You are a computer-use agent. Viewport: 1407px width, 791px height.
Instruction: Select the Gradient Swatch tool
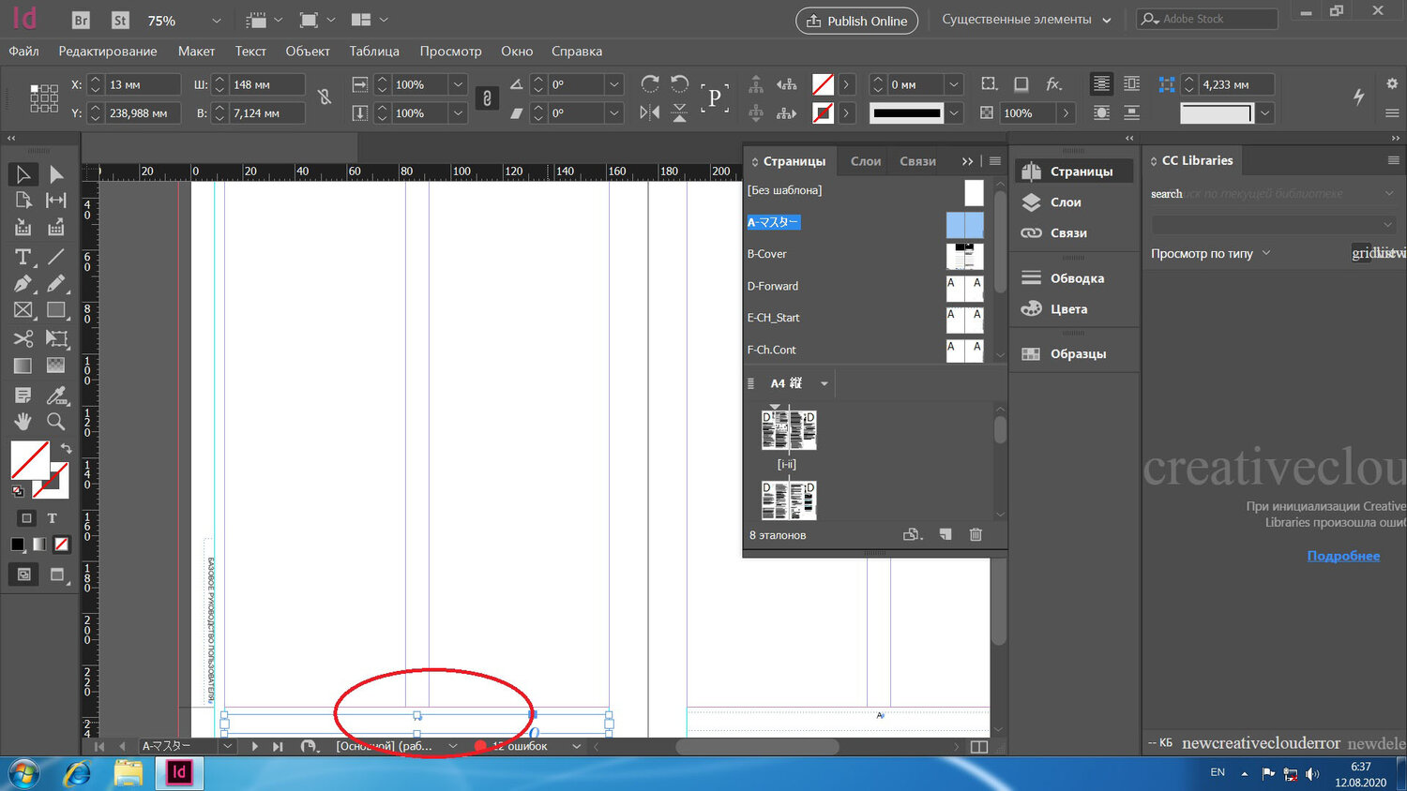click(23, 366)
